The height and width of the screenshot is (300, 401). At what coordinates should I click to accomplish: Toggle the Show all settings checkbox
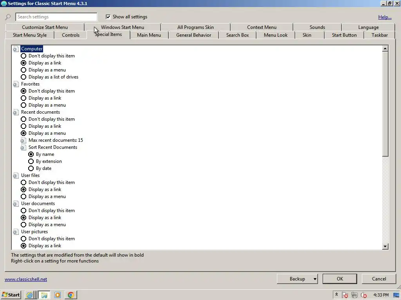pos(108,17)
